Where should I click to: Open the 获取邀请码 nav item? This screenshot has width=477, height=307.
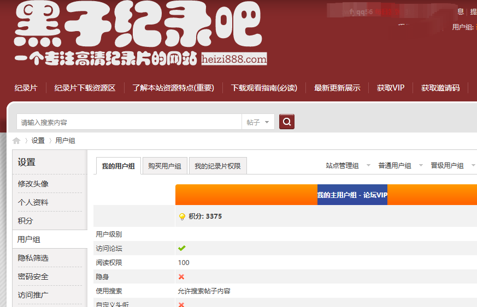(x=440, y=88)
